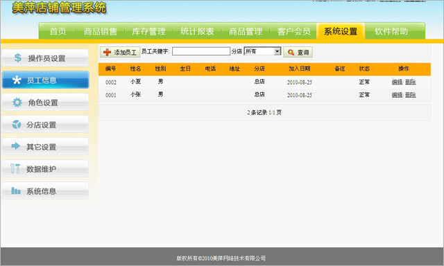Click 编辑 link for employee 0002
This screenshot has height=266, width=444.
(397, 82)
